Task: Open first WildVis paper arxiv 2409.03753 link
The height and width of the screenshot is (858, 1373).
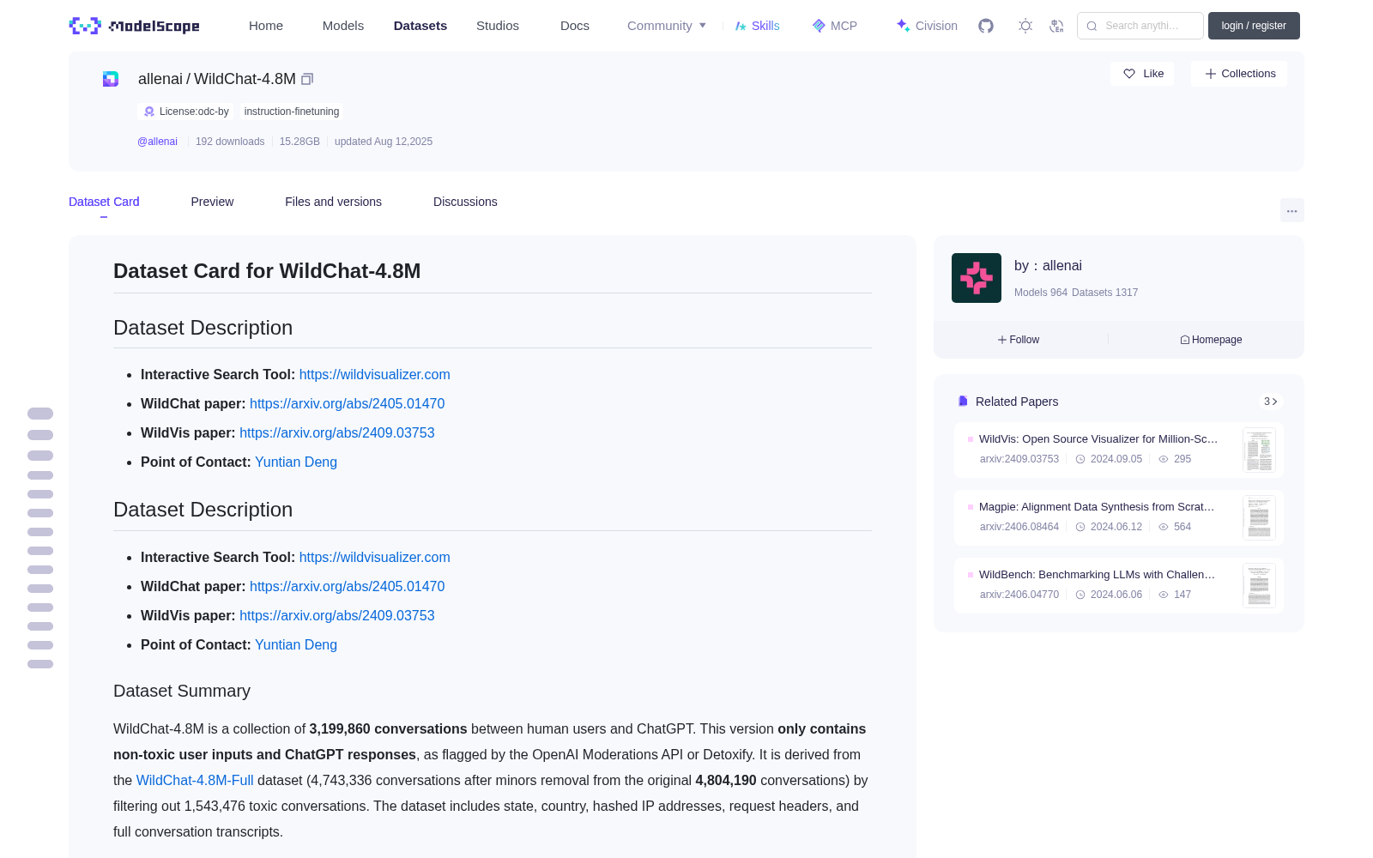Action: (x=336, y=432)
